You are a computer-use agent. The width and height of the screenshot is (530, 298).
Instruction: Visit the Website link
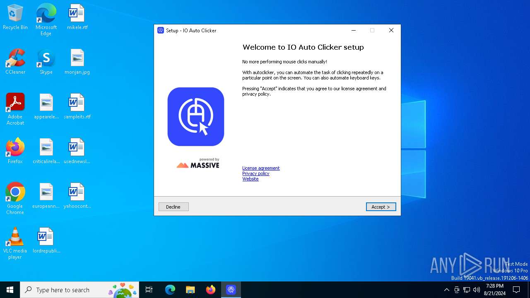click(x=251, y=179)
